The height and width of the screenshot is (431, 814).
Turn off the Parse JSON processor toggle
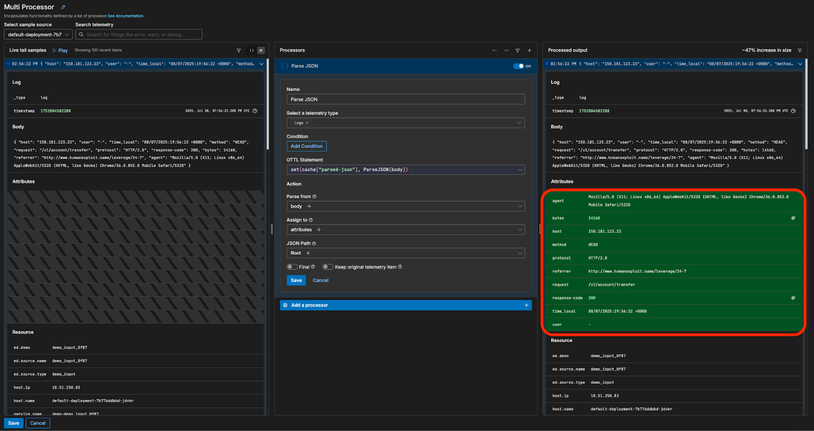click(518, 66)
